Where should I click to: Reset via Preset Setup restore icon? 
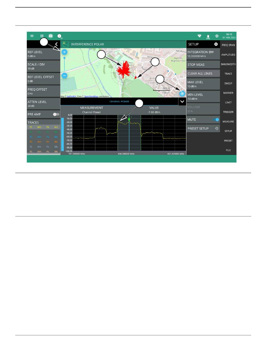coord(217,128)
